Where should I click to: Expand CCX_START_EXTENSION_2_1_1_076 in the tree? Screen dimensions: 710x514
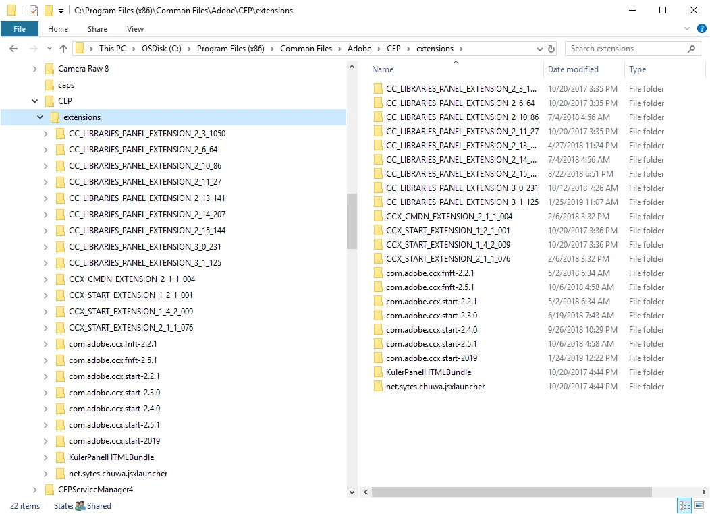(x=45, y=328)
